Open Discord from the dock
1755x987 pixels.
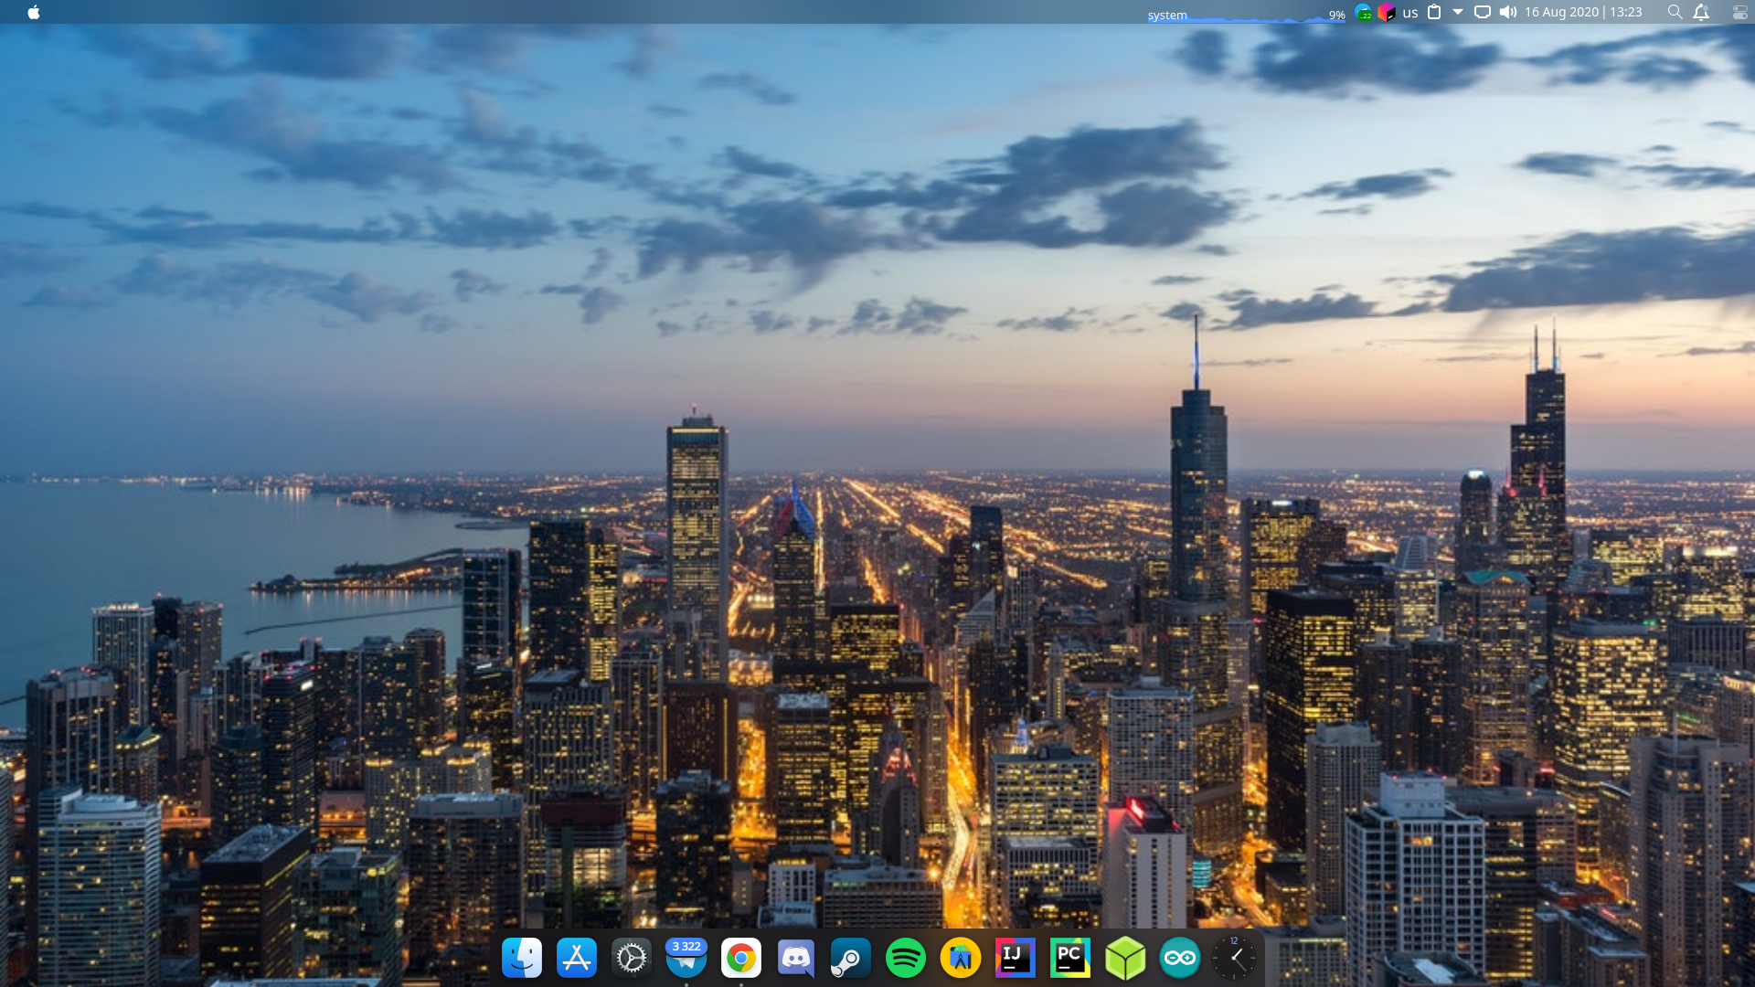(x=796, y=958)
